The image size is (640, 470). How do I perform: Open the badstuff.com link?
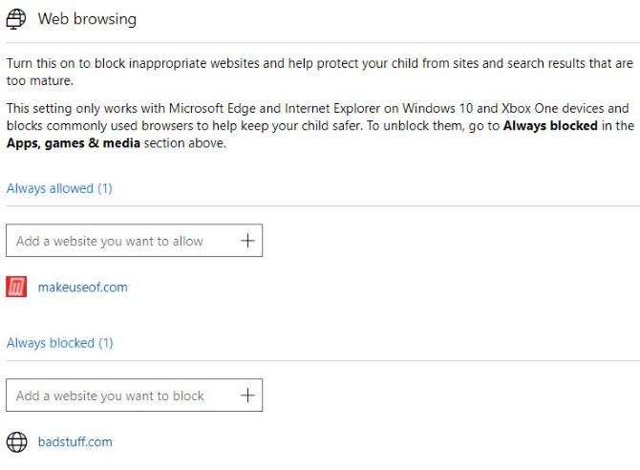75,441
